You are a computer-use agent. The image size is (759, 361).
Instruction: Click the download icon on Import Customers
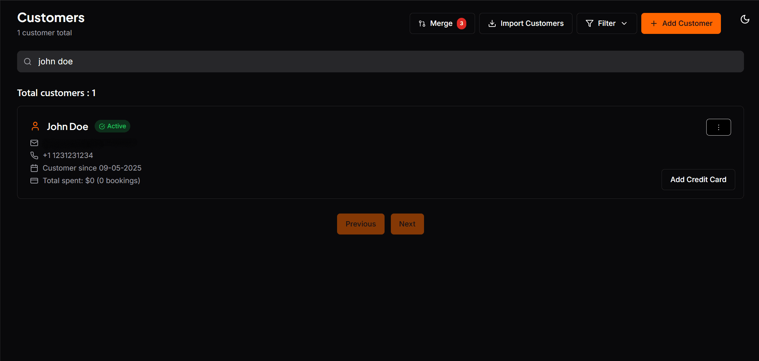pyautogui.click(x=492, y=23)
